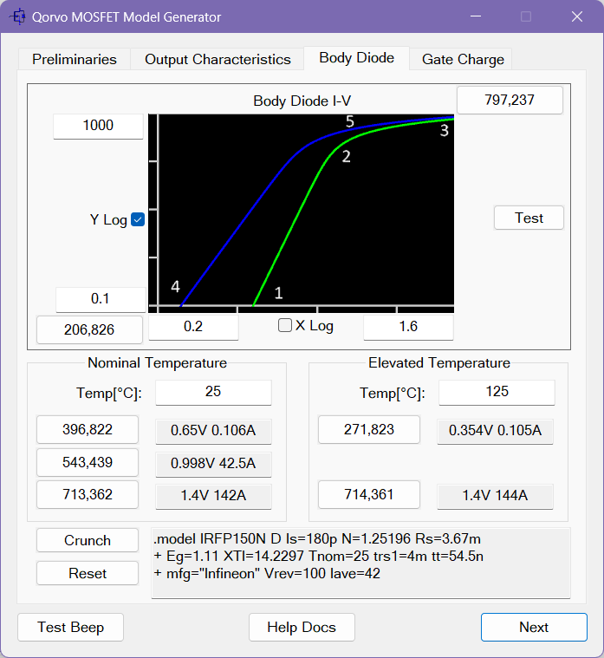
Task: Click the Crunch button
Action: pyautogui.click(x=88, y=540)
